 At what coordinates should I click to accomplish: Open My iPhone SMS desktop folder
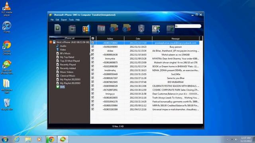pyautogui.click(x=7, y=87)
